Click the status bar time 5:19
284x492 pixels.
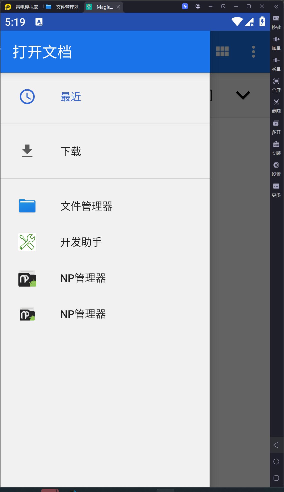(15, 22)
